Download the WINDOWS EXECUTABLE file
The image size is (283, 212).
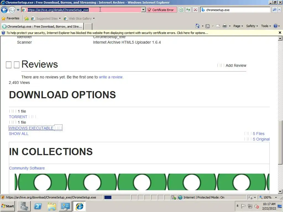[x=31, y=128]
